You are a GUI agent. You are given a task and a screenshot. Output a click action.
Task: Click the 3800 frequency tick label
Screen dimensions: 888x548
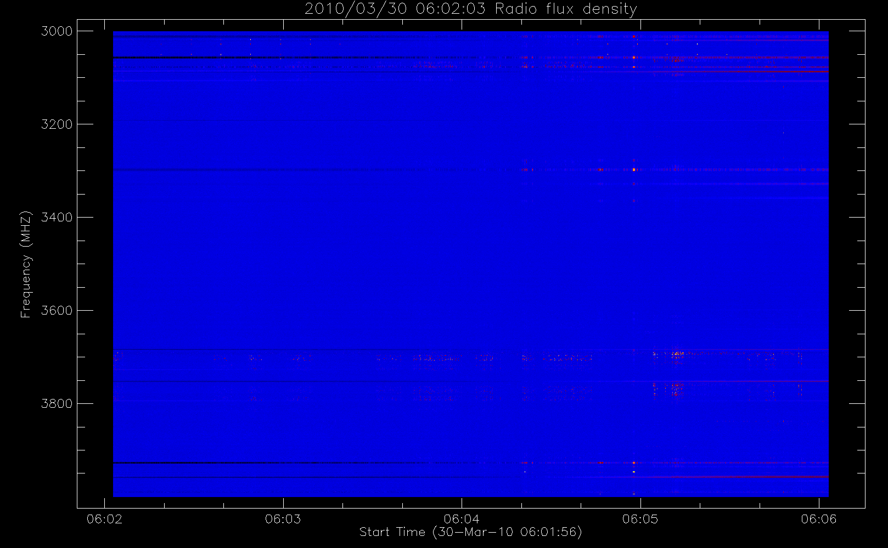coord(57,404)
